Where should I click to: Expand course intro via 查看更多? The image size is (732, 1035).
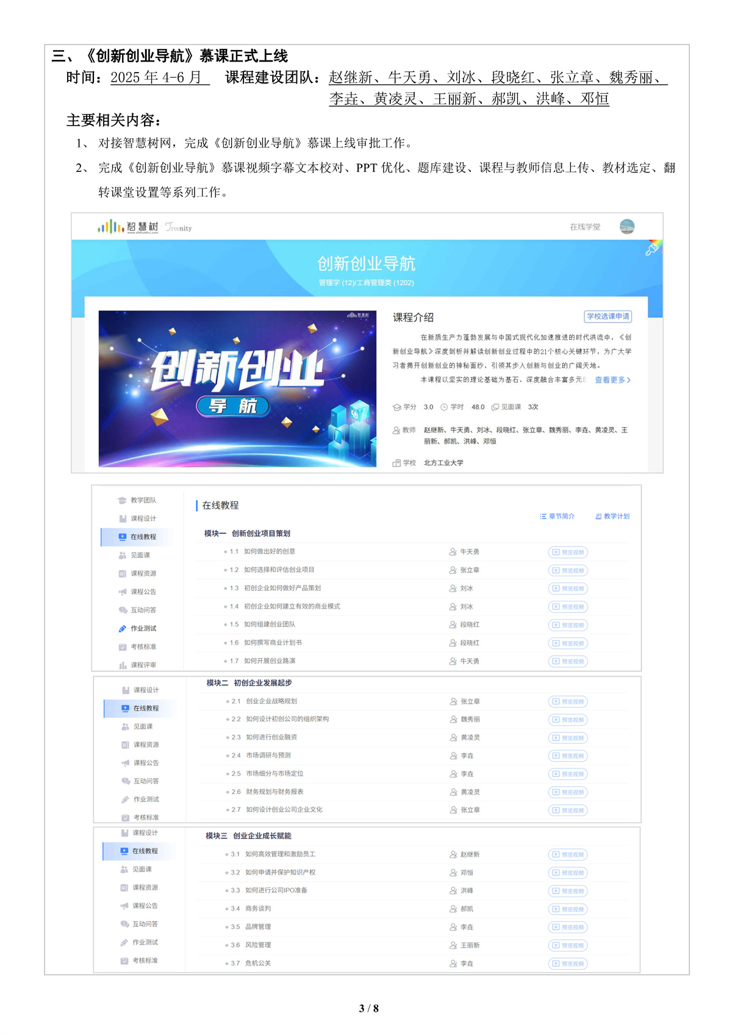click(x=612, y=380)
